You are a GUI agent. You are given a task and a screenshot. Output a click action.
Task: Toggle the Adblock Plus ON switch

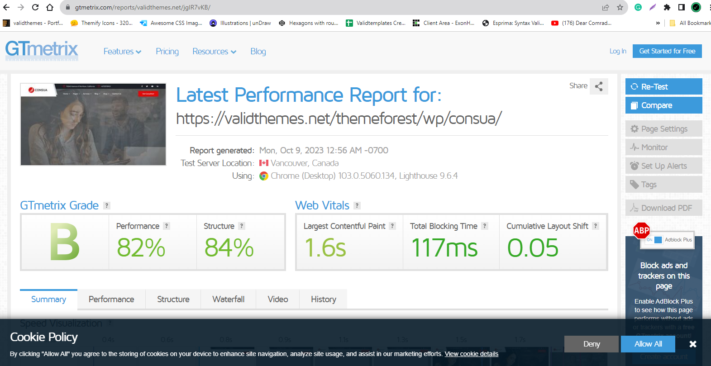654,240
